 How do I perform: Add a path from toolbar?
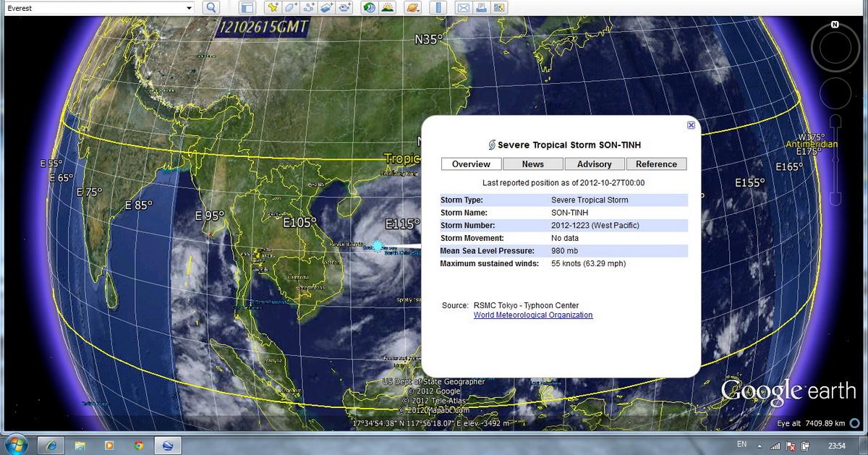(x=309, y=7)
